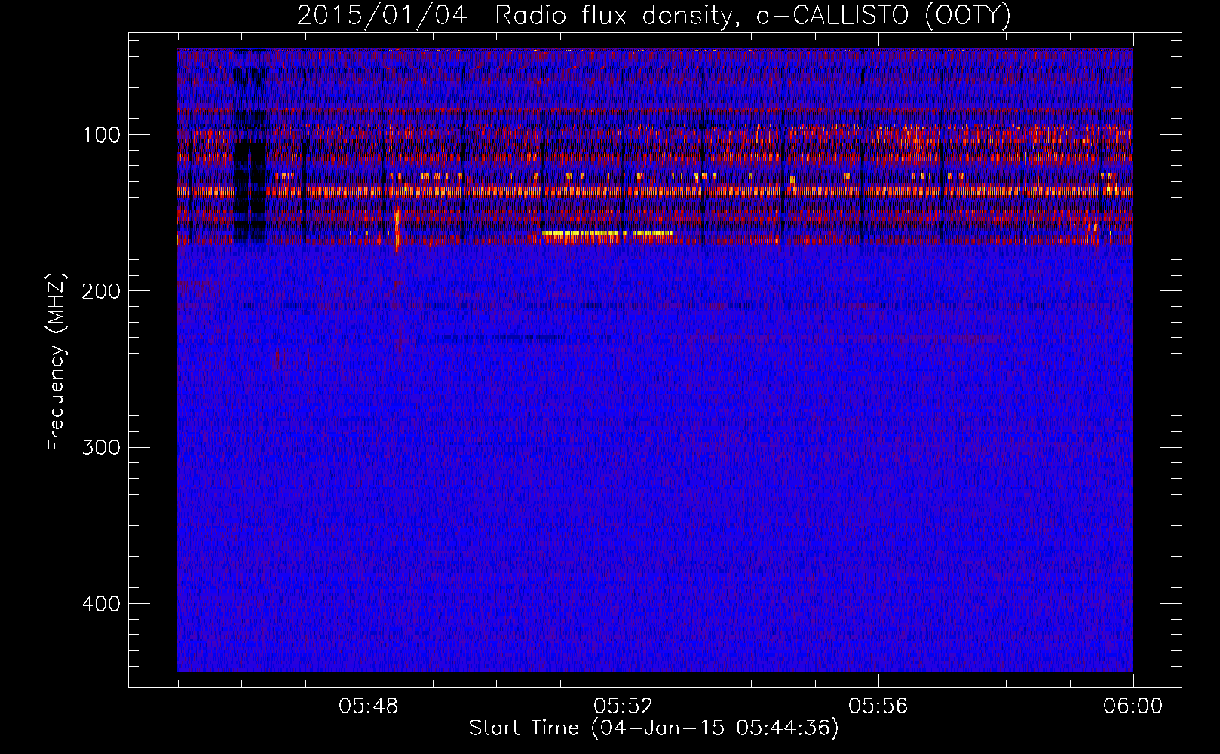The height and width of the screenshot is (754, 1220).
Task: Click the plot title 'Radio flux density, e-CALLISTO (OOTY)'
Action: [753, 15]
